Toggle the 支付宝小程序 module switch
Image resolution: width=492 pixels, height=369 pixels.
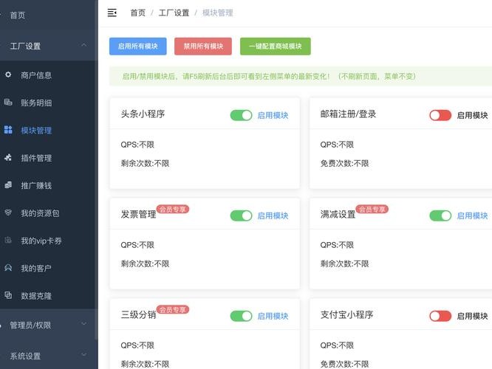click(440, 316)
